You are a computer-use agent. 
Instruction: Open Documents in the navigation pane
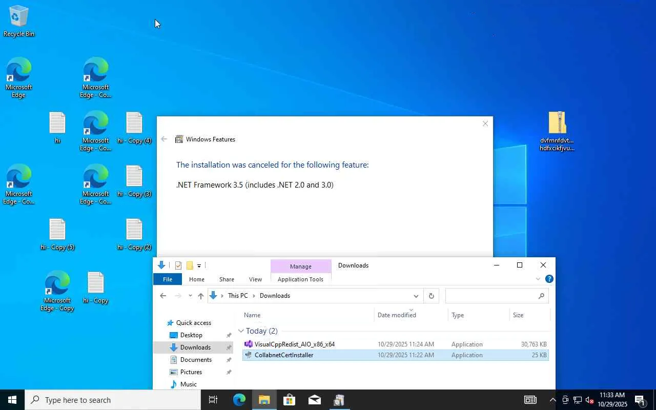tap(196, 360)
